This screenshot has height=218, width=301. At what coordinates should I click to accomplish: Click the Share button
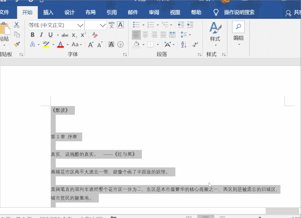[x=293, y=13]
